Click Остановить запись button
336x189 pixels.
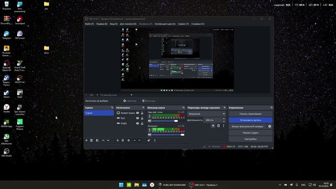click(x=250, y=120)
